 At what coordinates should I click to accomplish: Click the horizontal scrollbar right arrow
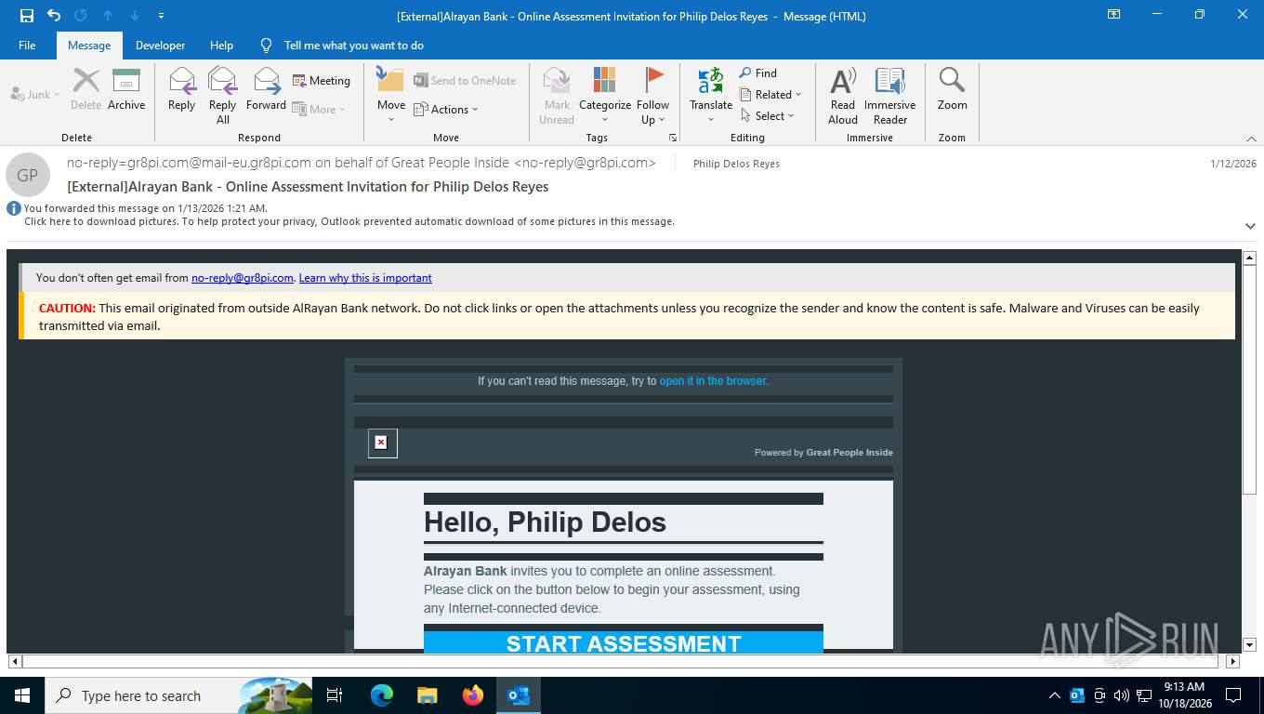(1233, 662)
